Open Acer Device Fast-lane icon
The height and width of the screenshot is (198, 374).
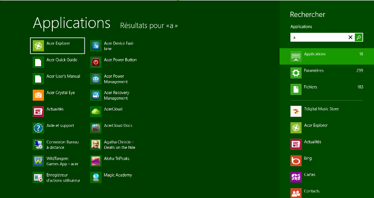click(96, 45)
